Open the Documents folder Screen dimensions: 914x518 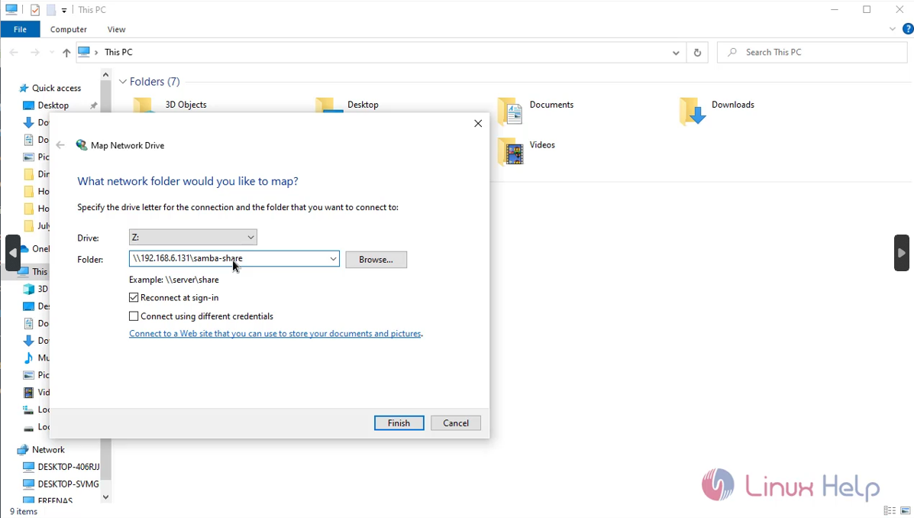[536, 111]
